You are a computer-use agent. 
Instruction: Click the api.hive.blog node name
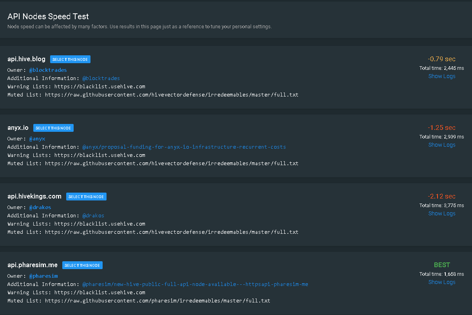click(26, 59)
